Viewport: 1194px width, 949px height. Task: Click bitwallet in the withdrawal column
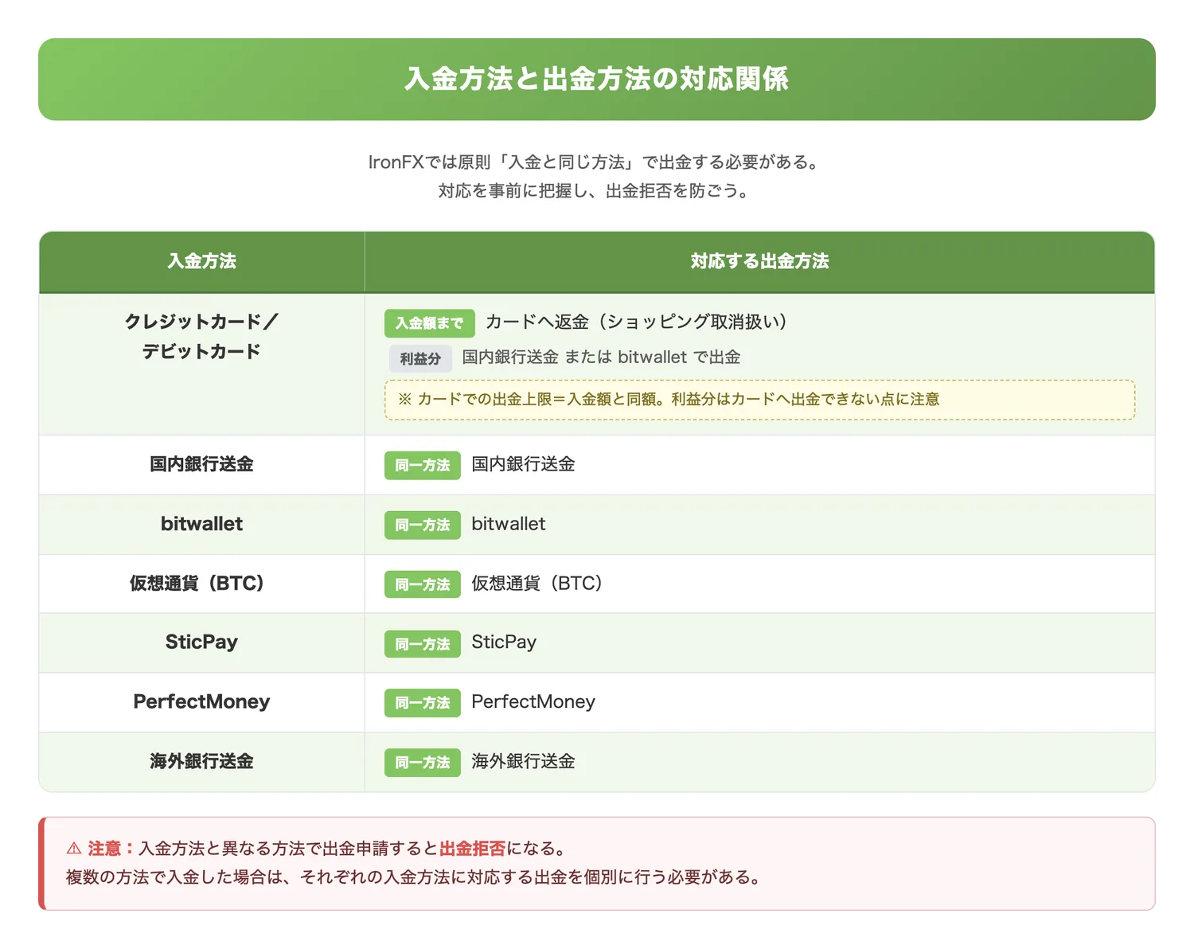coord(509,524)
